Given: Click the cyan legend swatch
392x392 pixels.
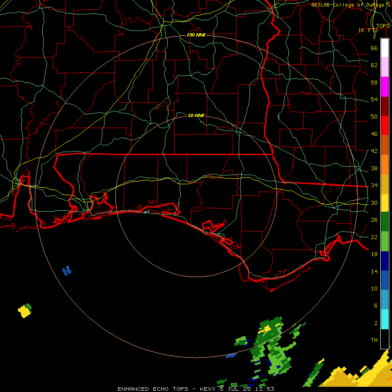Looking at the screenshot, I should [x=385, y=319].
